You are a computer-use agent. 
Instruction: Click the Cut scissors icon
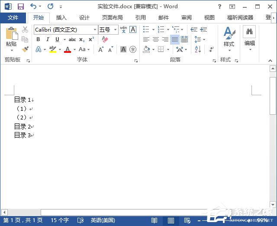coord(25,29)
